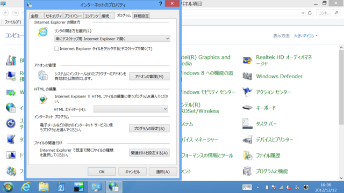Switch to Control Panel taskbar window

(96, 187)
